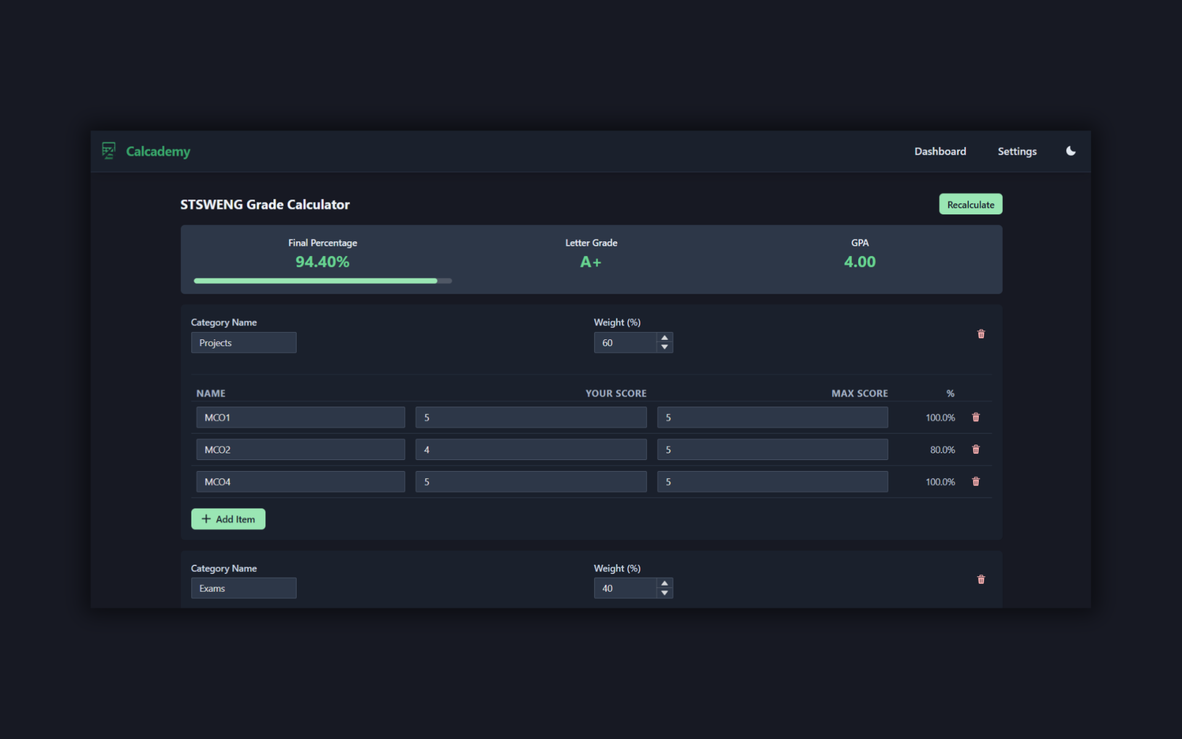The width and height of the screenshot is (1182, 739).
Task: Decrease Exams weight with down arrow
Action: [x=664, y=593]
